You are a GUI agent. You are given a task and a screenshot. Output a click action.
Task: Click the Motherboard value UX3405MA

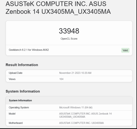tap(82, 123)
